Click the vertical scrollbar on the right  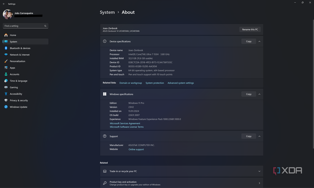click(x=313, y=84)
